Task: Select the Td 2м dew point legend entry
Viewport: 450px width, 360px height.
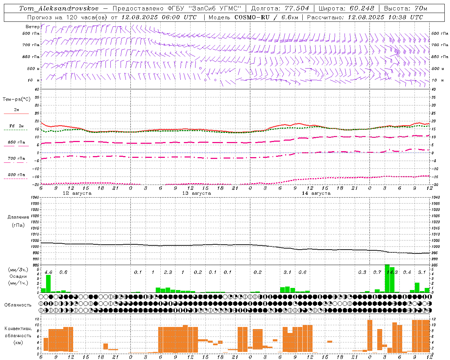Action: point(16,126)
